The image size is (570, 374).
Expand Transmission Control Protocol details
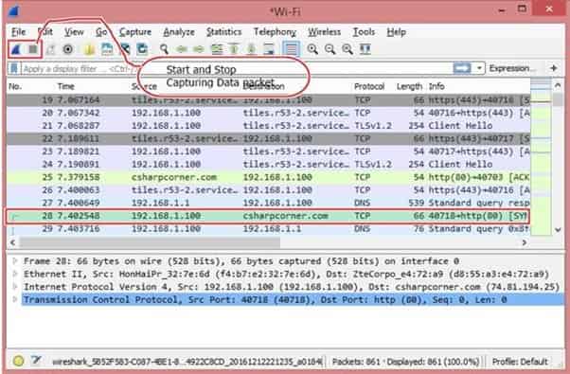[15, 300]
